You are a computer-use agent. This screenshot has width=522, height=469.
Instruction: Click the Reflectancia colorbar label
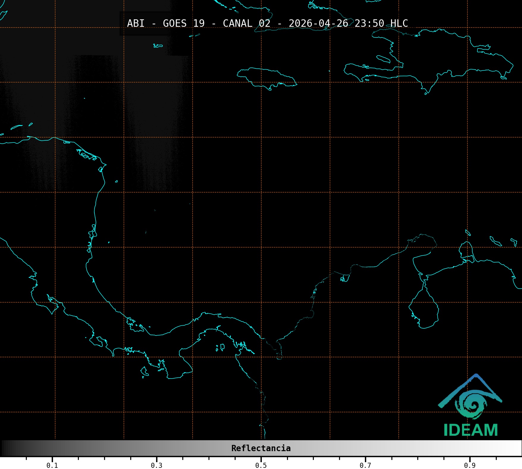click(261, 448)
